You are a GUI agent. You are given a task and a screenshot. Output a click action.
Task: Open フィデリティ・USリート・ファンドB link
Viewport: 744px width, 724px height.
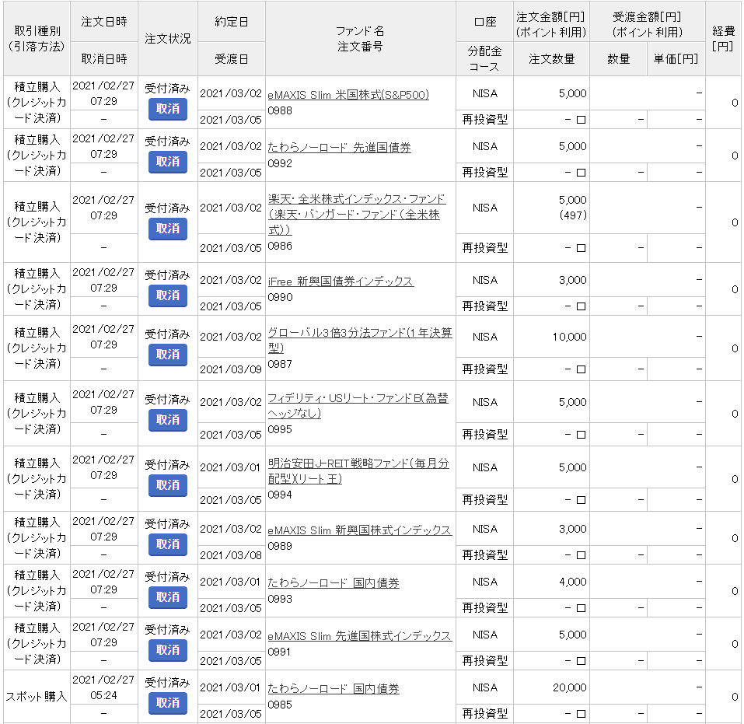pos(358,405)
